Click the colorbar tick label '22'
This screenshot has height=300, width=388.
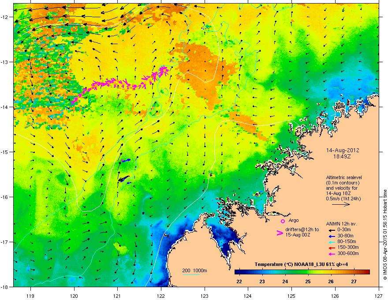[x=239, y=281]
